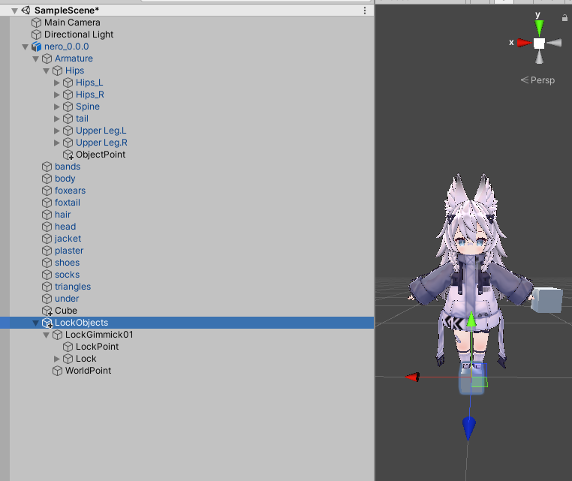Image resolution: width=572 pixels, height=481 pixels.
Task: Click the cube icon of LockPoint
Action: point(68,347)
